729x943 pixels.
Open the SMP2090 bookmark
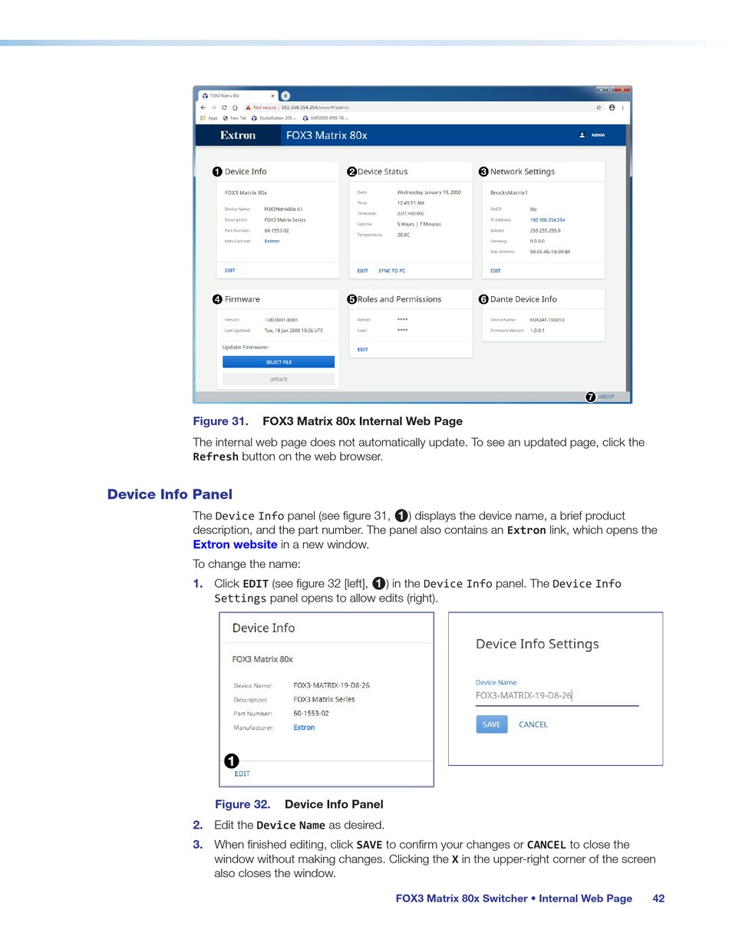pyautogui.click(x=325, y=118)
